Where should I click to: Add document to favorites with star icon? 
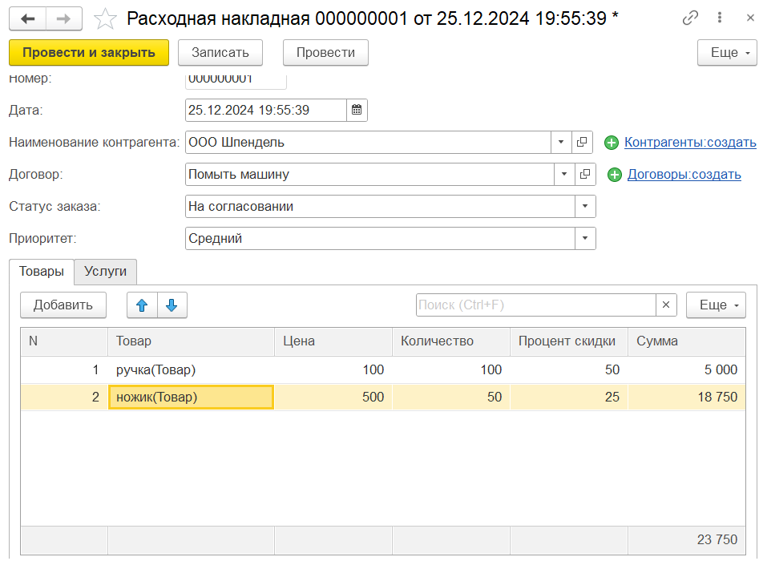pyautogui.click(x=104, y=19)
